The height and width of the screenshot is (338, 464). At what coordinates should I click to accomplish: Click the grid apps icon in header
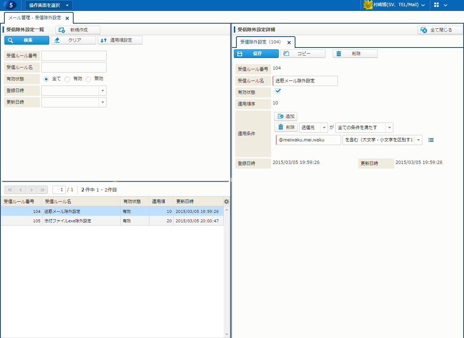pyautogui.click(x=436, y=5)
